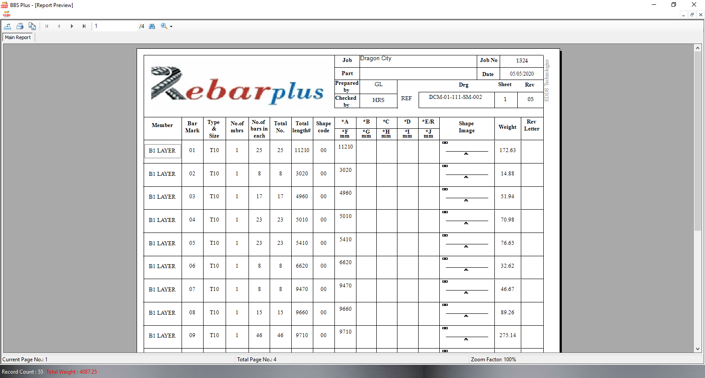Viewport: 705px width, 378px height.
Task: Click the Export Report icon
Action: click(x=7, y=26)
